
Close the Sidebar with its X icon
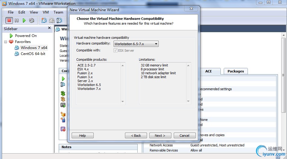pos(49,28)
